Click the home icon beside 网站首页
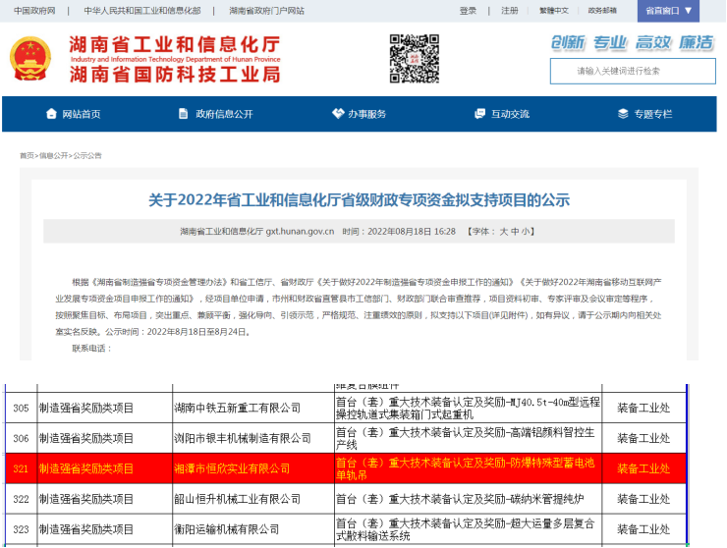 51,114
